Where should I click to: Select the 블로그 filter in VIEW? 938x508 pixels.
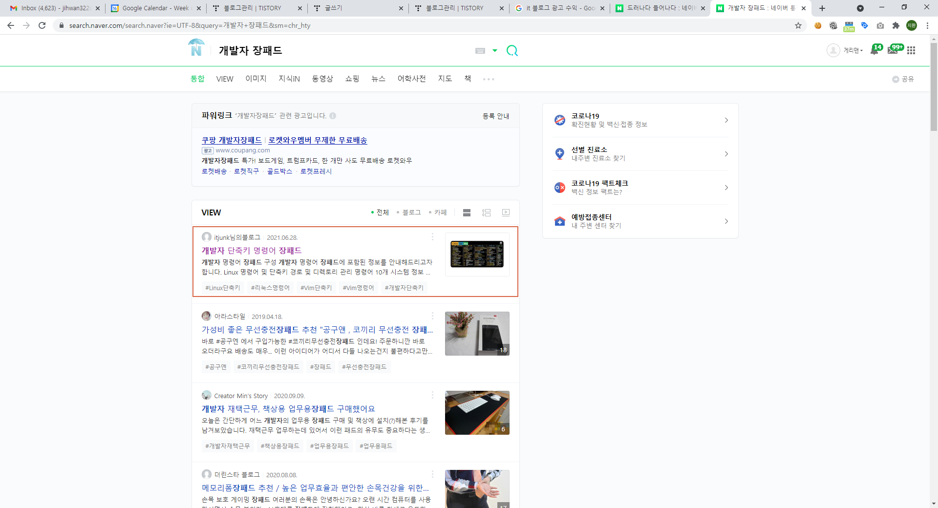pos(409,212)
